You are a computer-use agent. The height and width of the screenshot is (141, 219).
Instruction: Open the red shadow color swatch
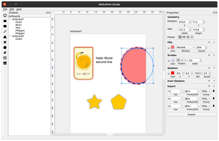(173, 73)
